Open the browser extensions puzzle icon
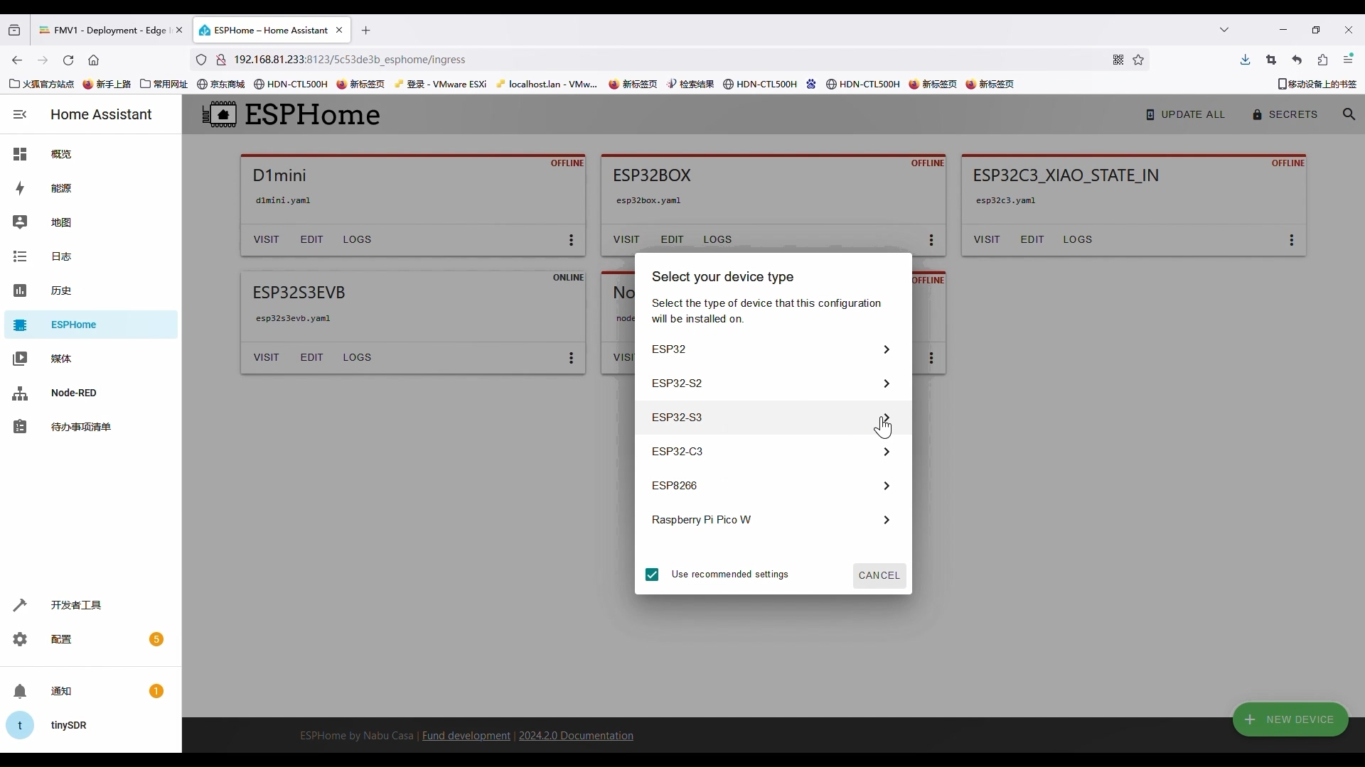The width and height of the screenshot is (1365, 767). tap(1322, 60)
